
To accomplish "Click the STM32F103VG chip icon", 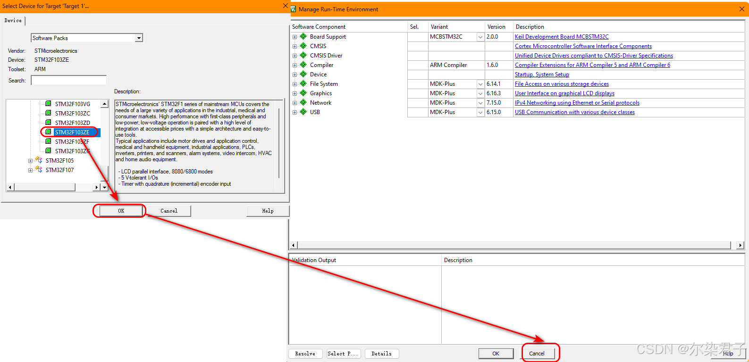I will (x=48, y=104).
